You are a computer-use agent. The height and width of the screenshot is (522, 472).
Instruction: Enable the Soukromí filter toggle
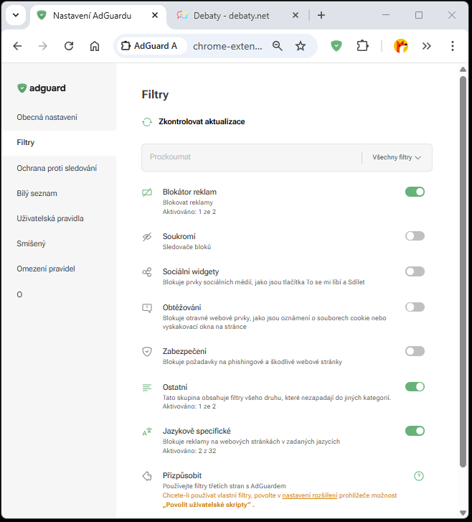click(x=415, y=236)
